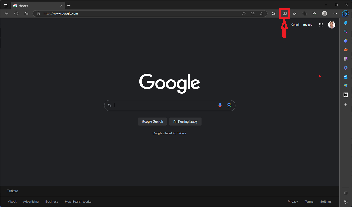352x207 pixels.
Task: Open Collections from the toolbar
Action: (x=304, y=13)
